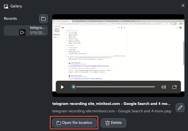Screen dimensions: 188x131
Task: Click the gray recording description text
Action: (x=112, y=111)
